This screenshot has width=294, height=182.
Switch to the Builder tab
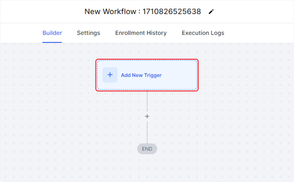(52, 33)
